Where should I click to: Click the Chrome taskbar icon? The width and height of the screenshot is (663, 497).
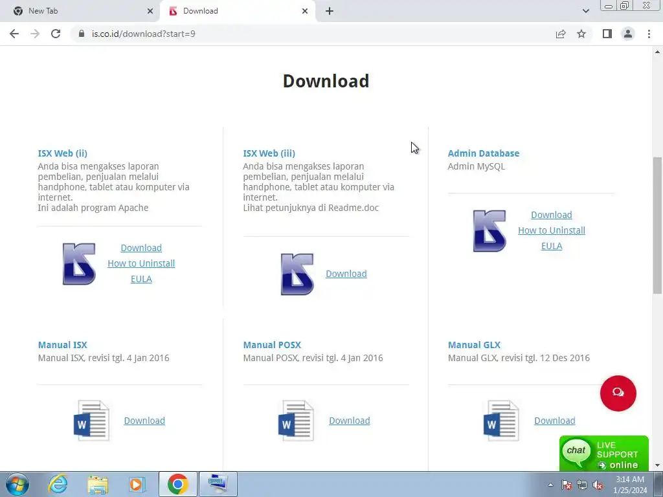coord(177,484)
